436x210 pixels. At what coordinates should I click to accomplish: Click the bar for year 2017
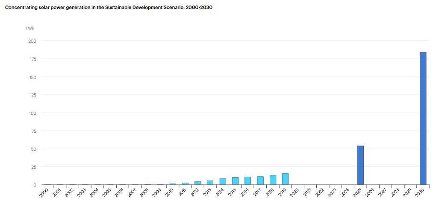pyautogui.click(x=260, y=181)
